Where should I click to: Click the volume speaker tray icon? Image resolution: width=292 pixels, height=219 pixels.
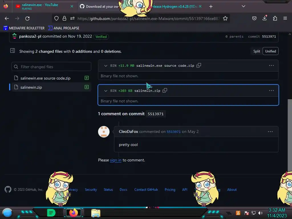[260, 213]
